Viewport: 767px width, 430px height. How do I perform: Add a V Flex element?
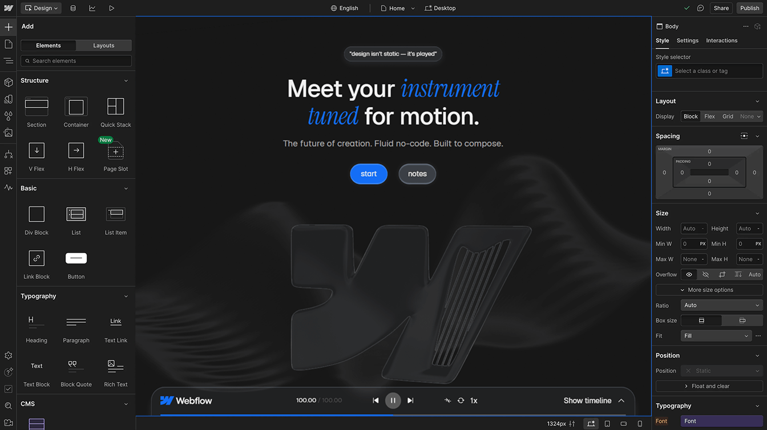point(37,156)
